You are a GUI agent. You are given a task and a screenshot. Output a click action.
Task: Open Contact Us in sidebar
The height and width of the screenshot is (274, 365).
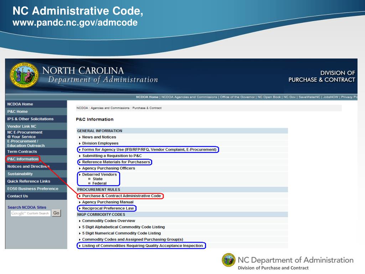coord(17,196)
